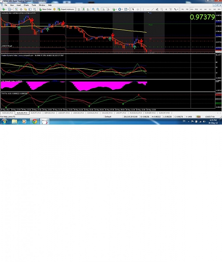
Task: Expand the arrows tool dropdown arrow
Action: pyautogui.click(x=178, y=9)
